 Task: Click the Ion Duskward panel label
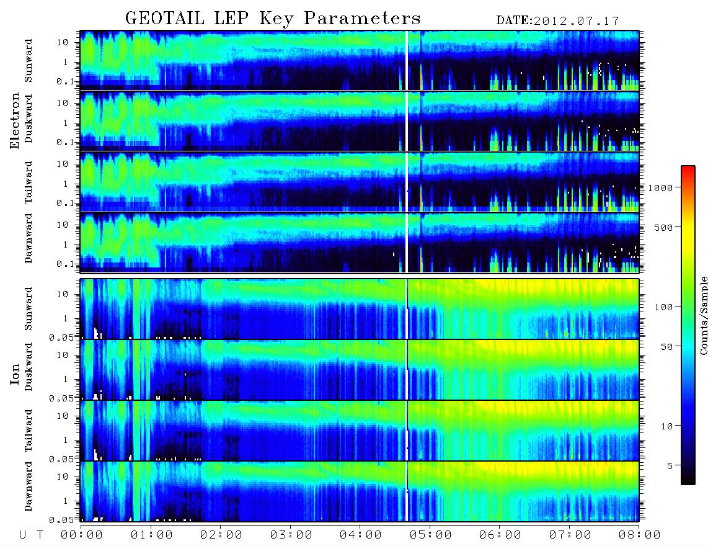point(29,367)
